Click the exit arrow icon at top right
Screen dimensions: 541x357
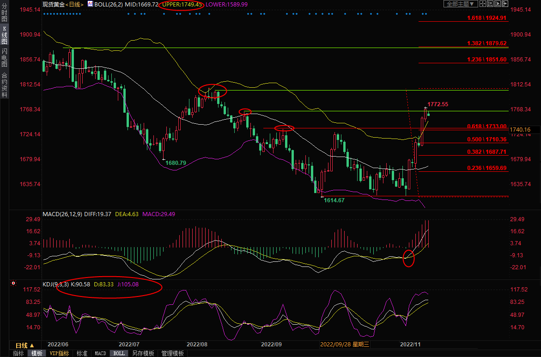click(505, 4)
